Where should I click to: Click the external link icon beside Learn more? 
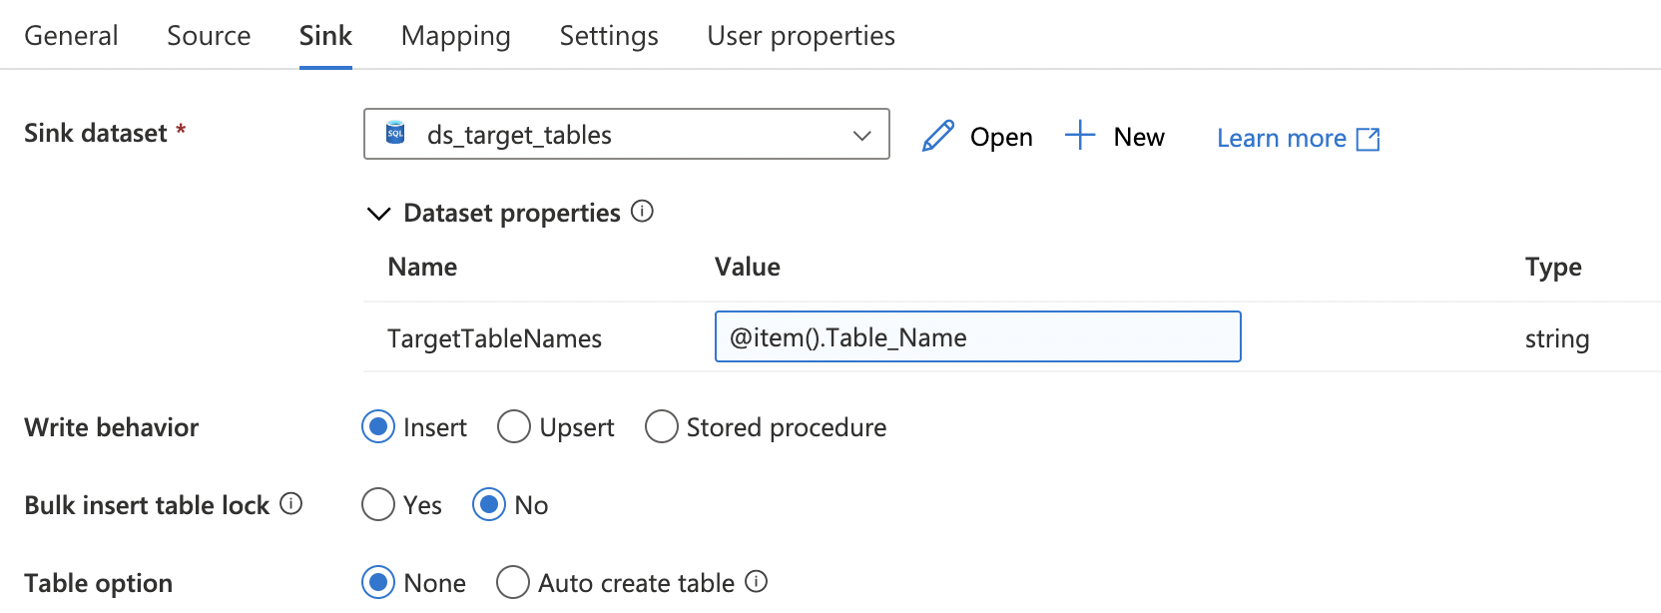pyautogui.click(x=1368, y=139)
